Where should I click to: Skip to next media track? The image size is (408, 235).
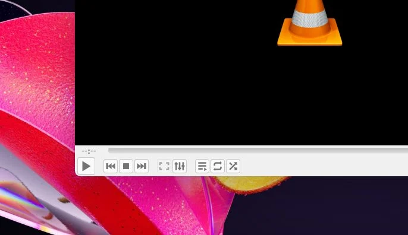[x=142, y=166]
